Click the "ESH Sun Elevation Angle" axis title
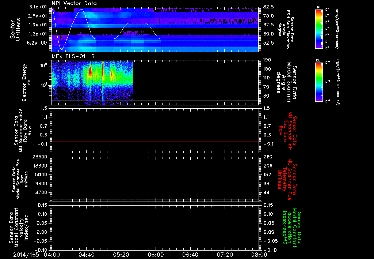Image resolution: width=374 pixels, height=259 pixels. coord(286,29)
